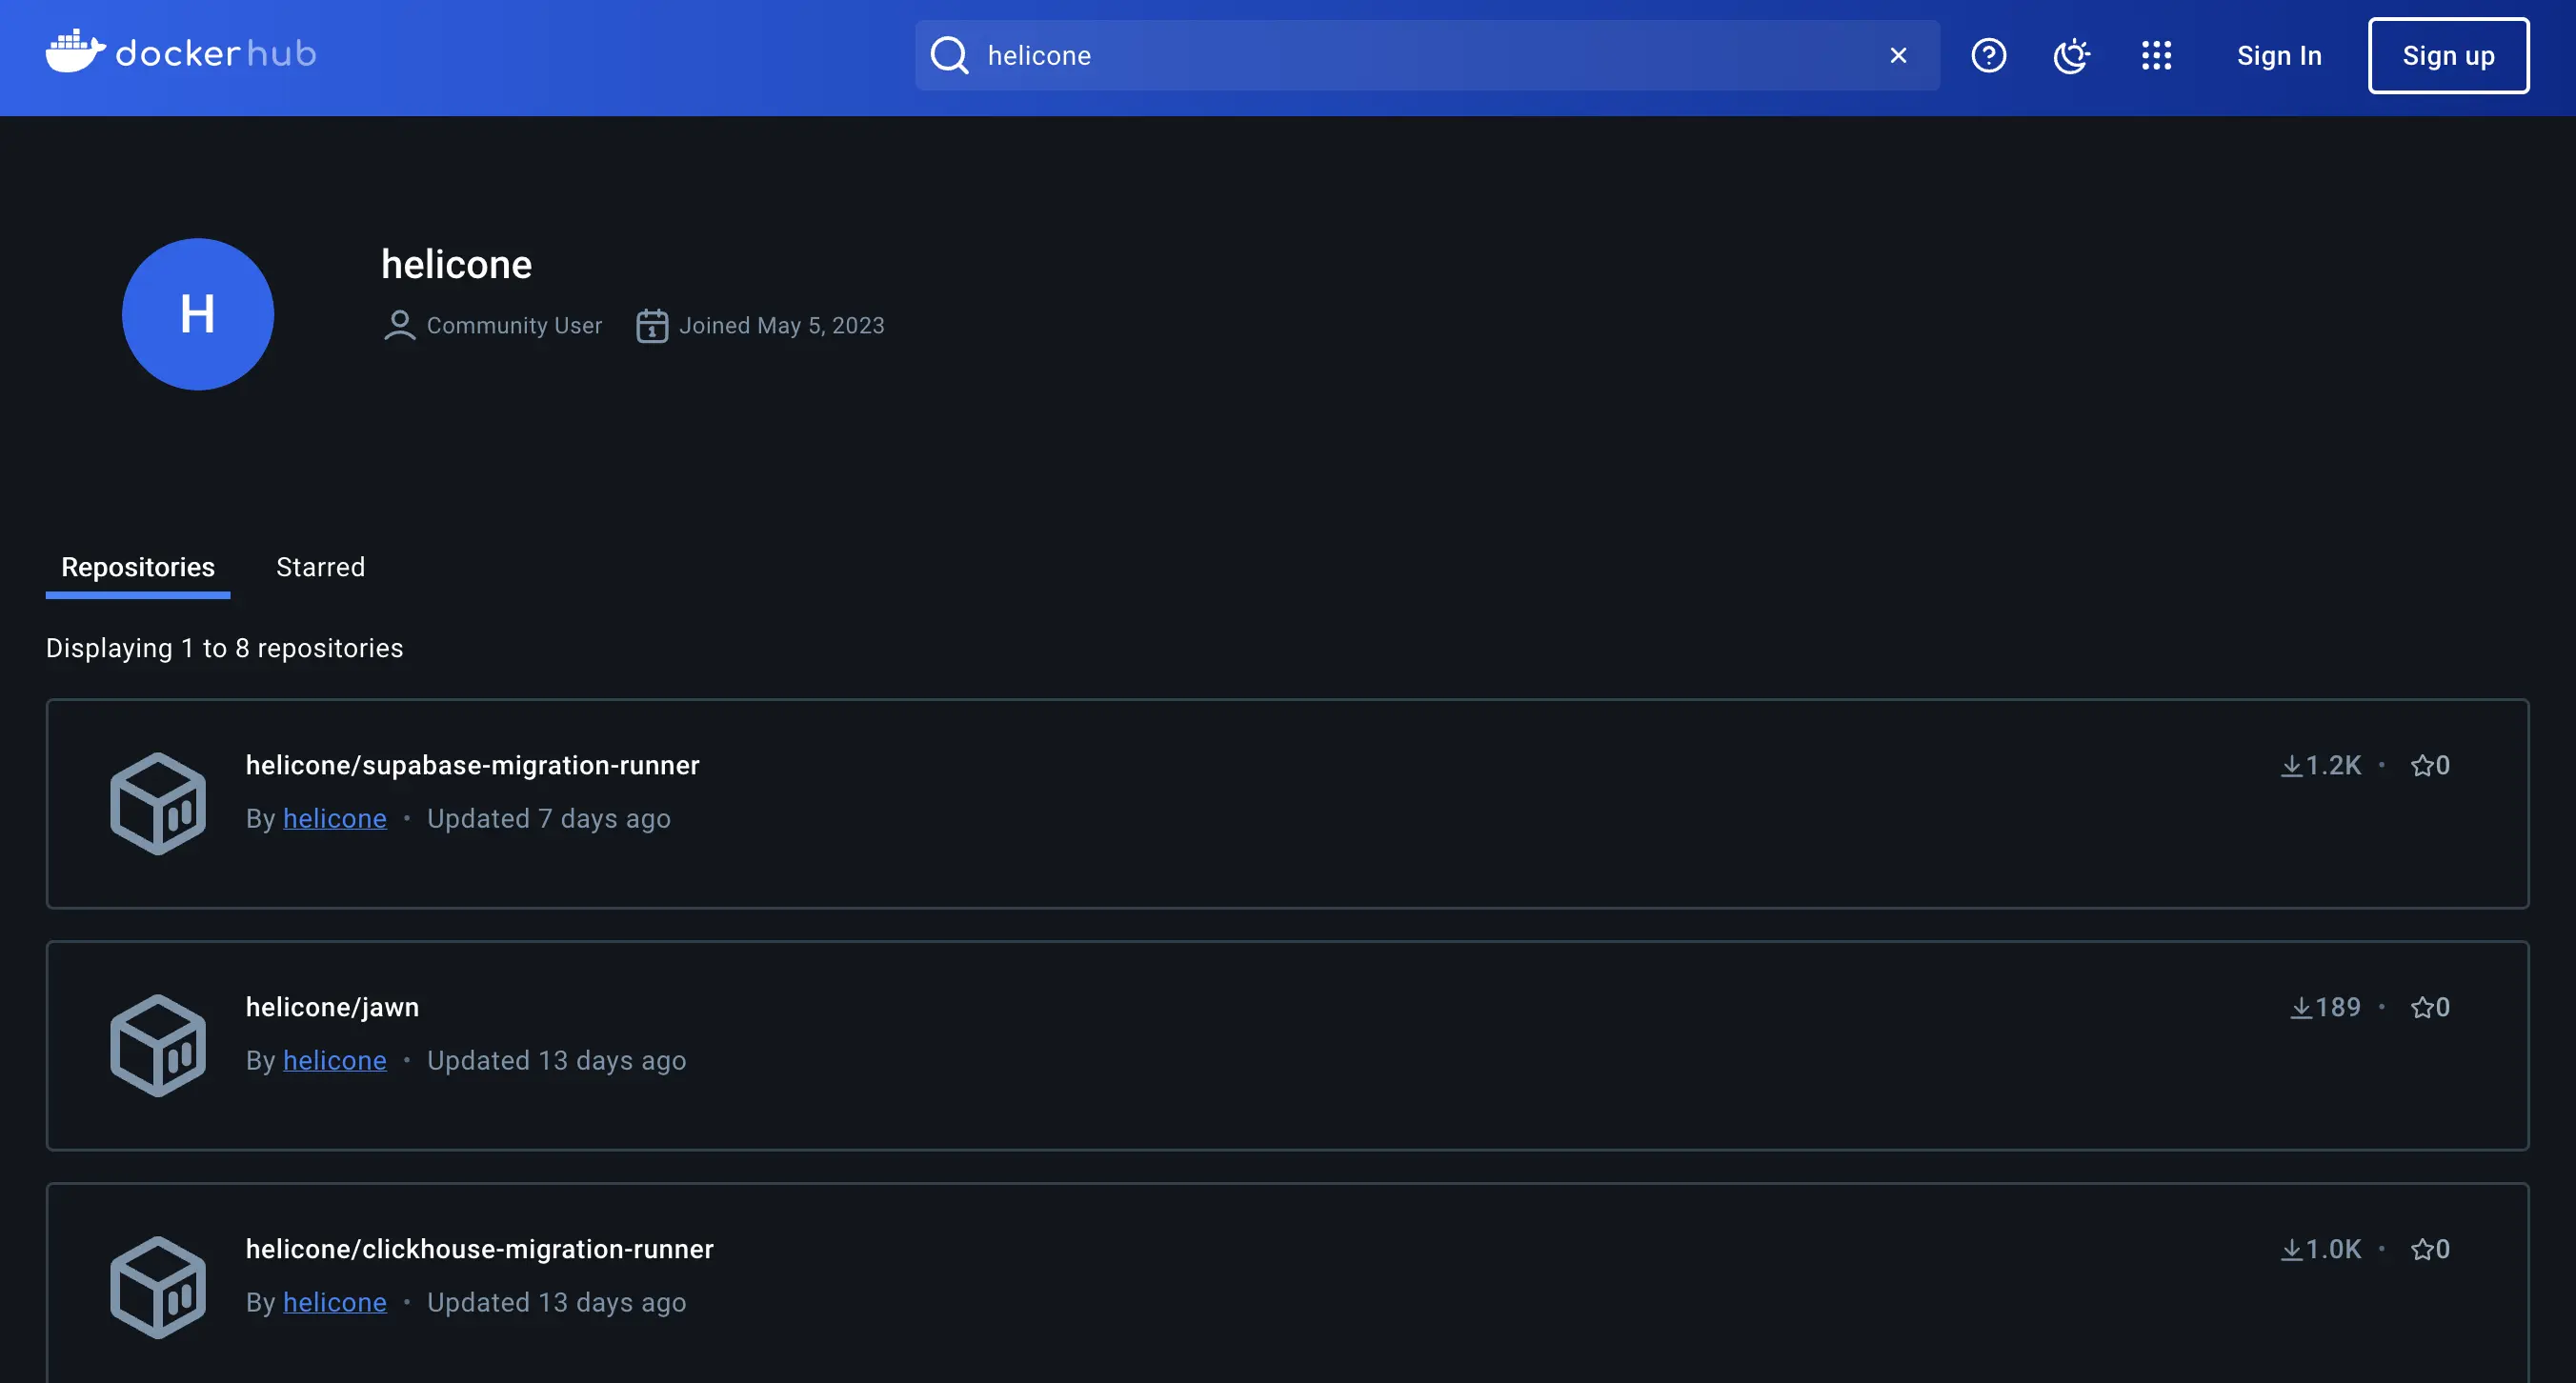
Task: Click the blue H profile avatar
Action: (198, 314)
